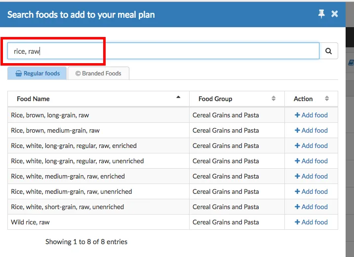Click the basket icon on Regular foods tab
This screenshot has height=257, width=354.
18,73
